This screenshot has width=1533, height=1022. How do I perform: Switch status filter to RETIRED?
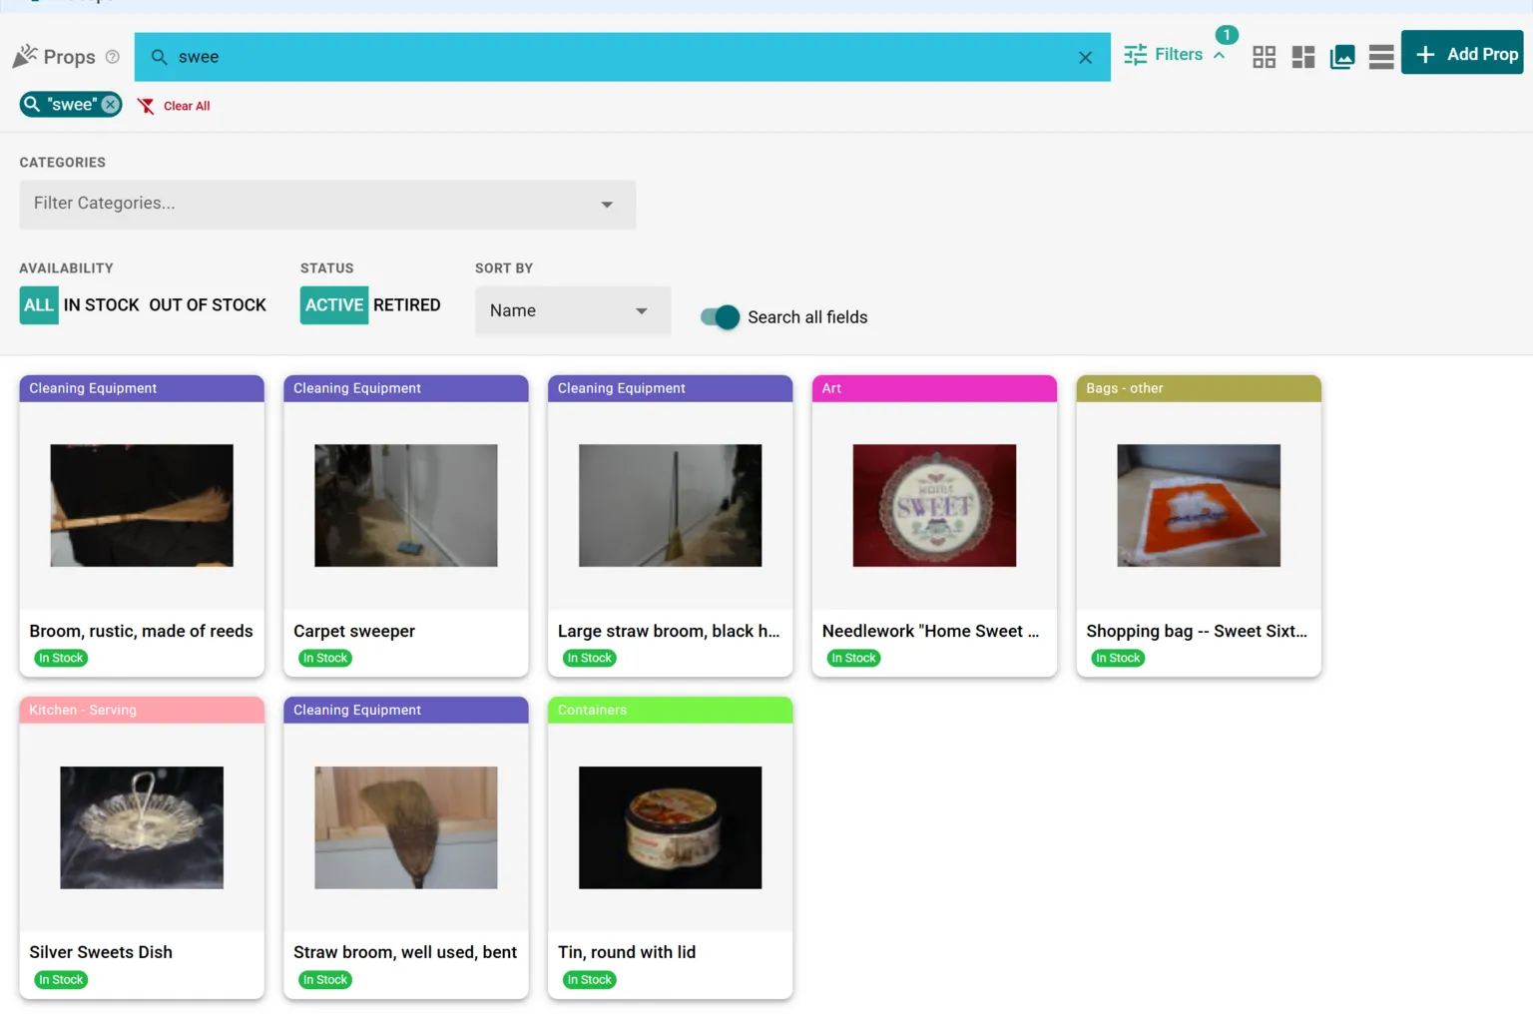pos(407,304)
